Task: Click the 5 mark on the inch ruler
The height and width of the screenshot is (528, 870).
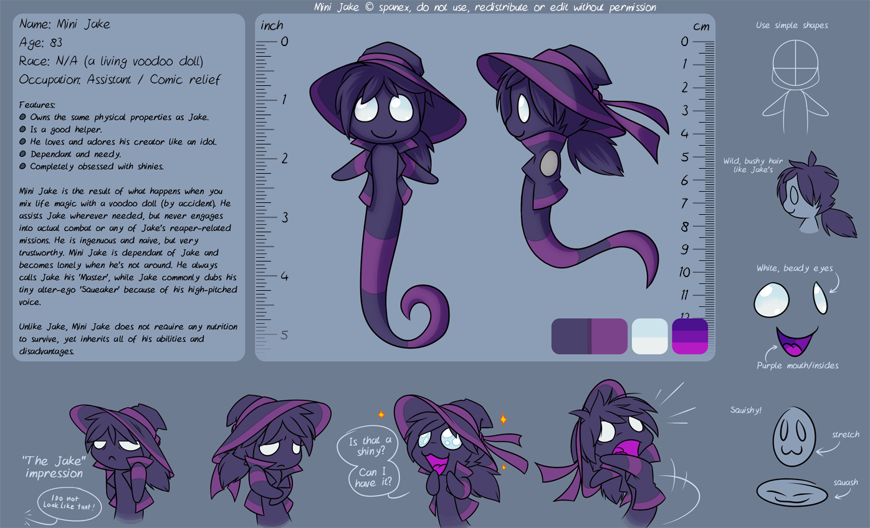Action: click(x=284, y=335)
